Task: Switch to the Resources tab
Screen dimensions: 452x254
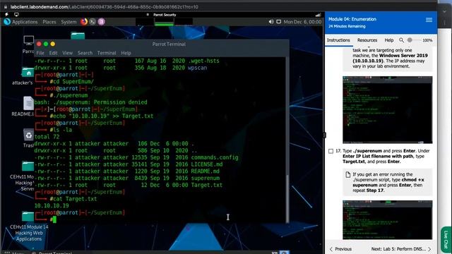Action: tap(367, 40)
